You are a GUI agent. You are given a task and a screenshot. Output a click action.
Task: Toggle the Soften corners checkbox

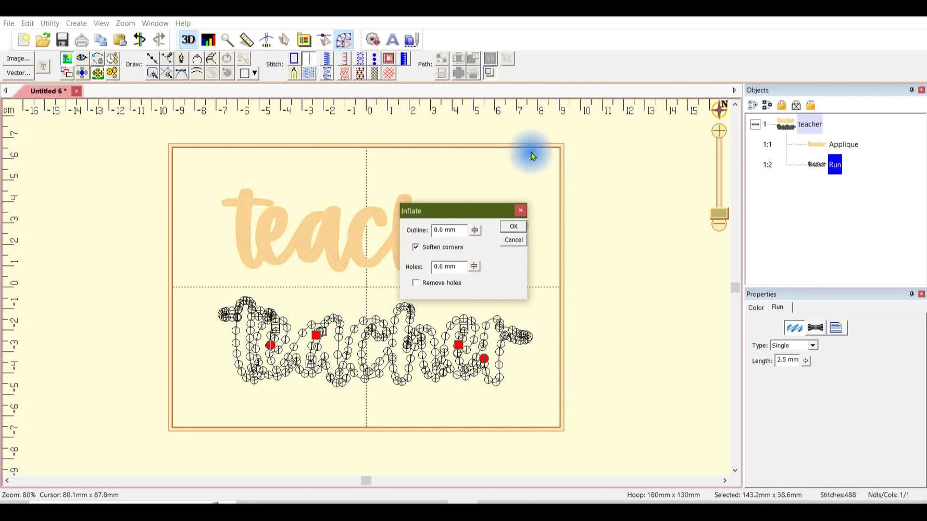click(x=416, y=247)
